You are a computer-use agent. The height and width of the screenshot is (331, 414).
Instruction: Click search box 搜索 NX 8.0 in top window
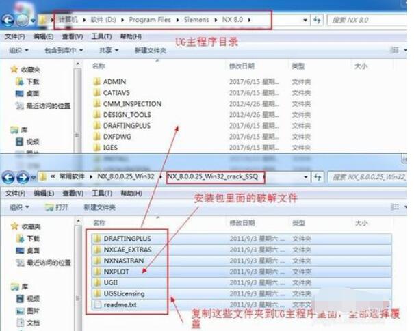click(x=367, y=20)
